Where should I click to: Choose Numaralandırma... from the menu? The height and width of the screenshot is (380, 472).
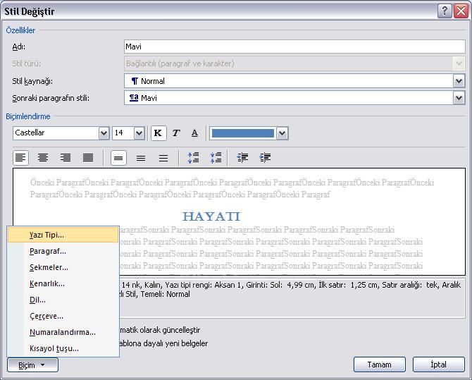[x=63, y=332]
